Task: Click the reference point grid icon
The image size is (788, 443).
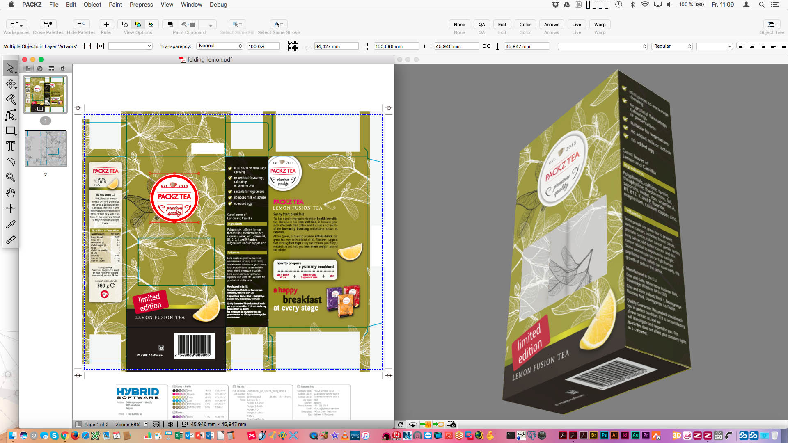Action: (293, 46)
